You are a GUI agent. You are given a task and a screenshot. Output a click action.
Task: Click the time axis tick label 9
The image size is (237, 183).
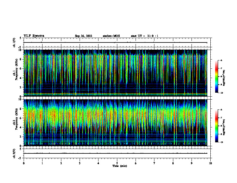point(192,163)
